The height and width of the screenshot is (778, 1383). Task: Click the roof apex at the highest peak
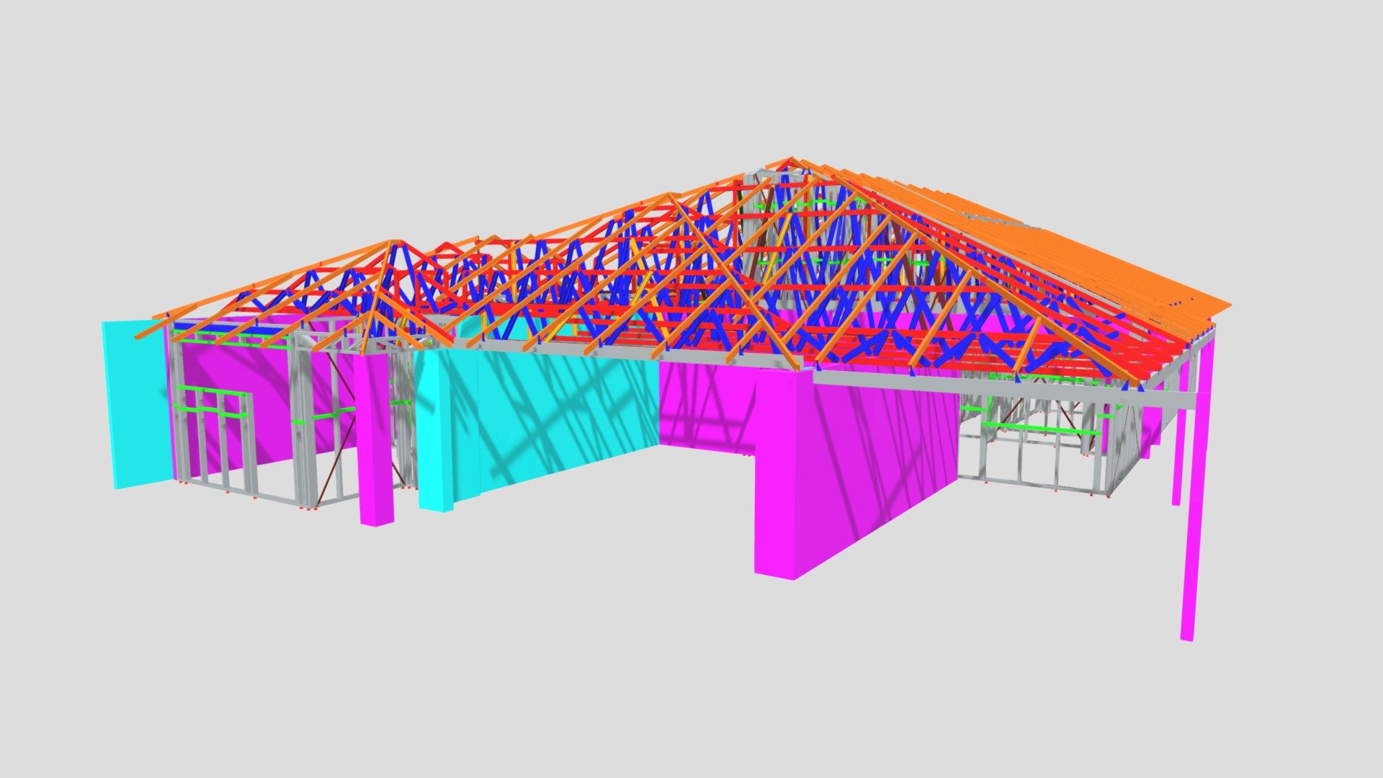pyautogui.click(x=790, y=159)
